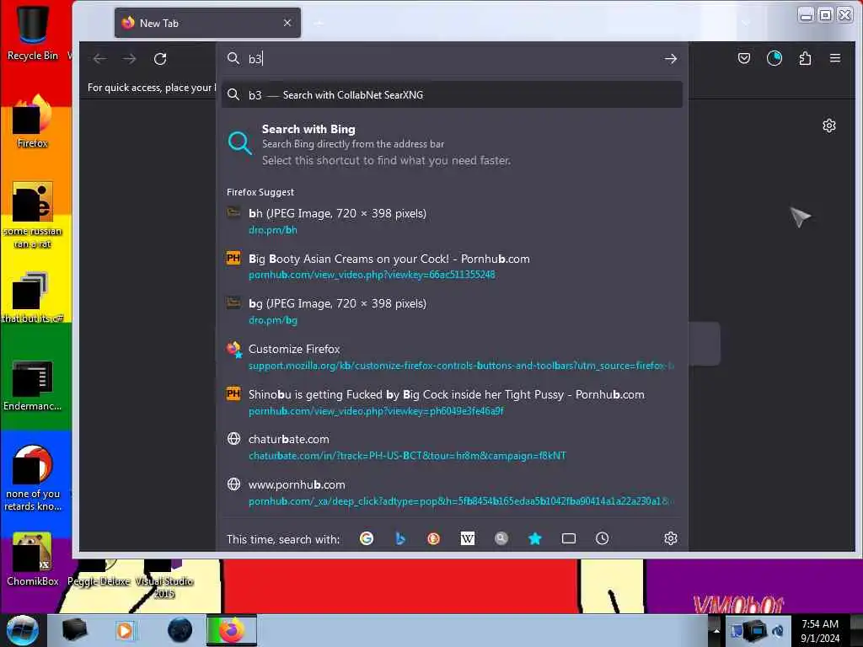Click the dro.pm/bg link text
This screenshot has width=863, height=647.
tap(272, 320)
